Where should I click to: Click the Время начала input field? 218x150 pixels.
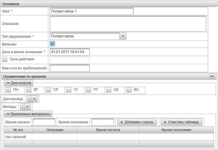pyautogui.click(x=44, y=122)
